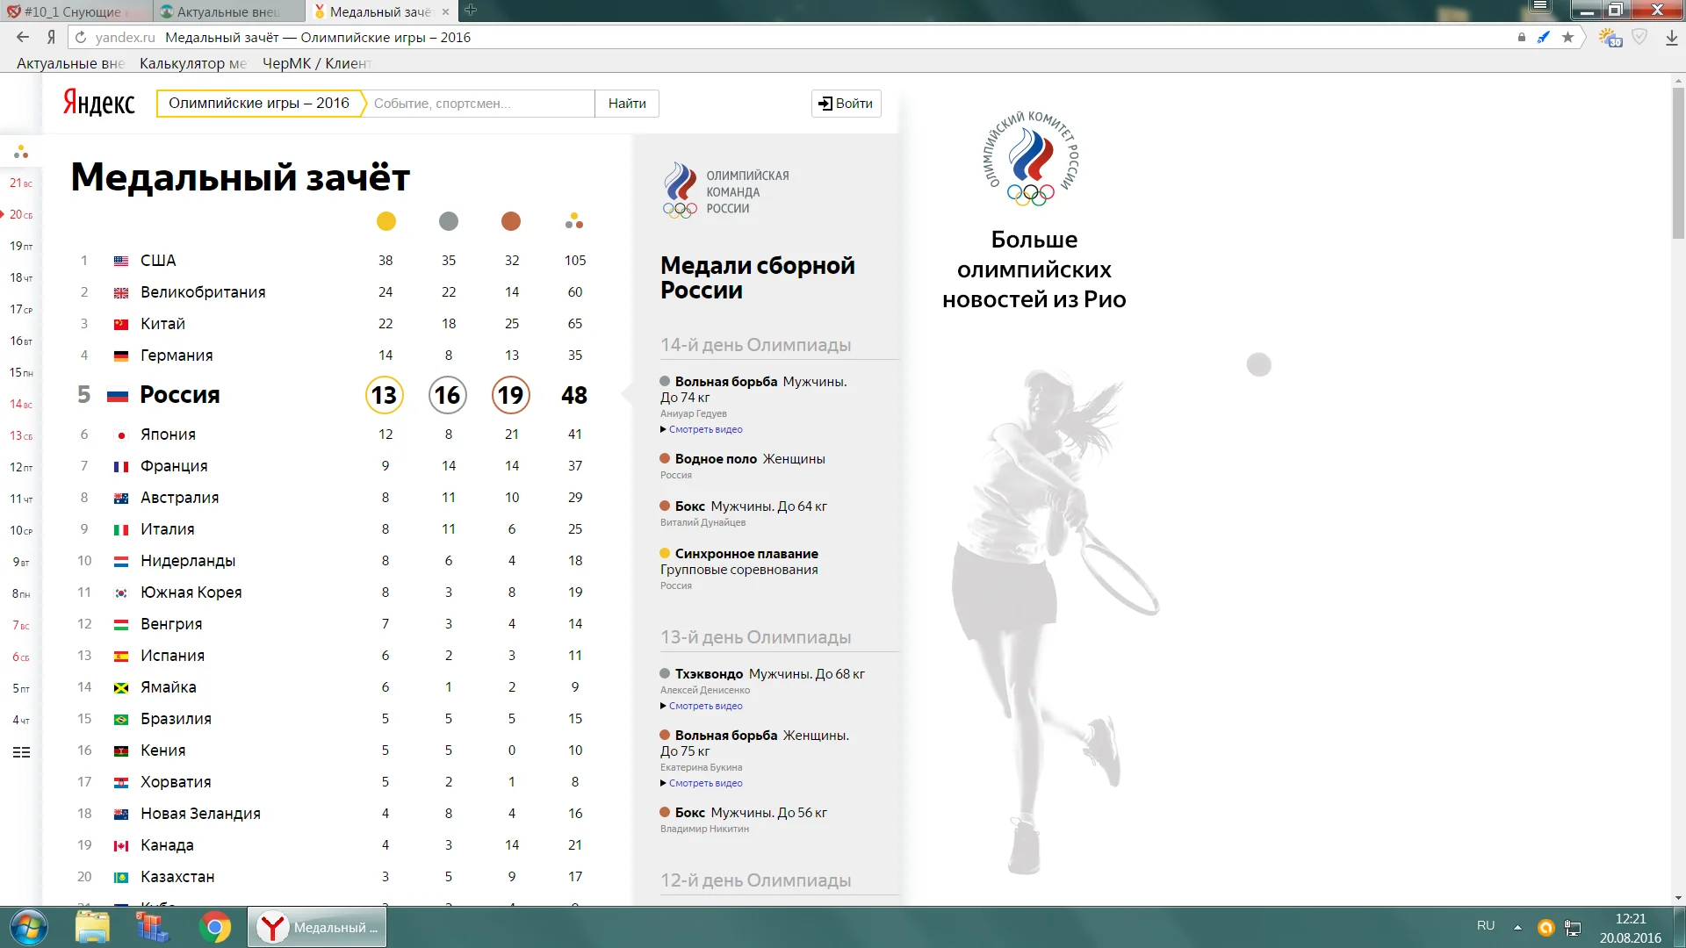Viewport: 1686px width, 948px height.
Task: Click the browser back arrow
Action: [x=23, y=37]
